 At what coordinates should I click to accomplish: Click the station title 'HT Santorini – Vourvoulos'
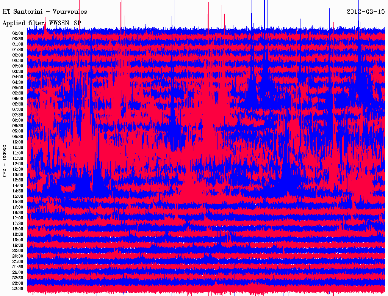45,12
